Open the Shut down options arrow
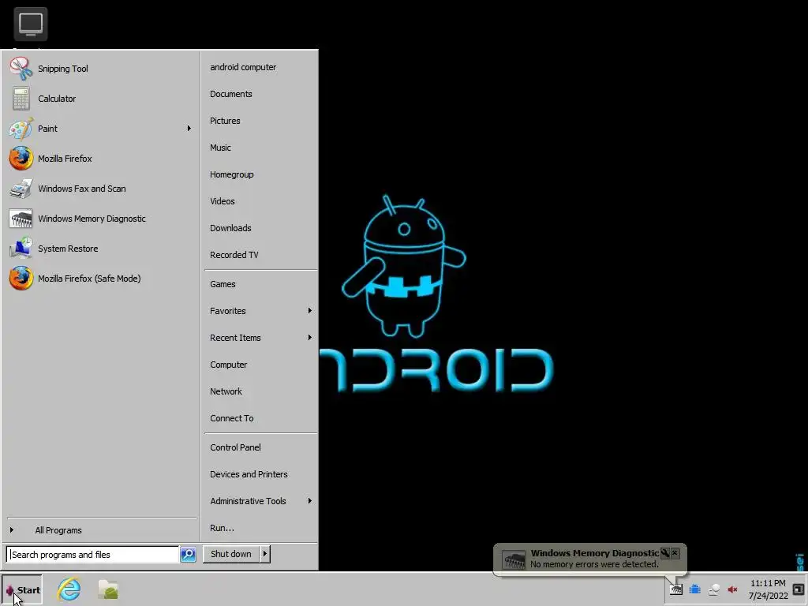The image size is (808, 606). pos(265,554)
